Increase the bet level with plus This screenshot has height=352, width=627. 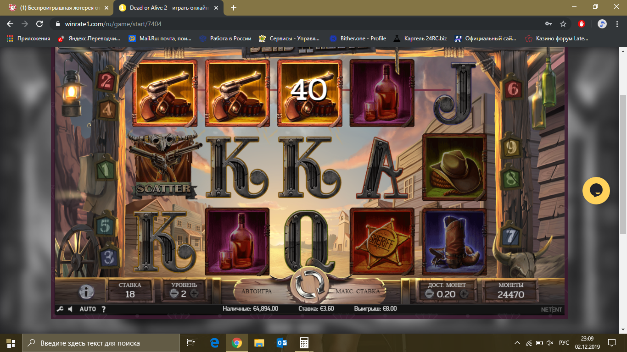(194, 294)
